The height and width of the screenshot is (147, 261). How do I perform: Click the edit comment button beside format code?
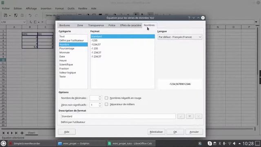190,116
